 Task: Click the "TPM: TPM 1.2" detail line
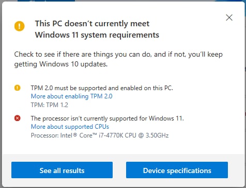pyautogui.click(x=50, y=105)
